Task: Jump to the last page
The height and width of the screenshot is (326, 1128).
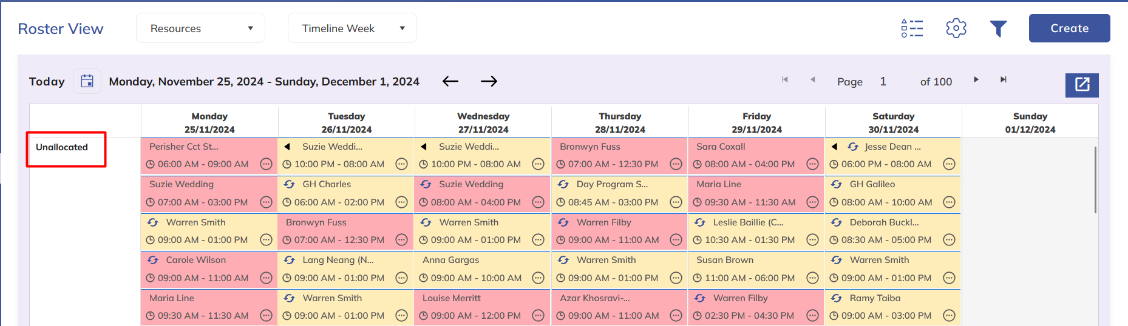Action: coord(1004,79)
